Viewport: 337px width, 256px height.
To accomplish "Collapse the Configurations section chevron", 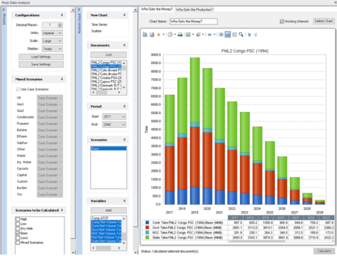I will [x=62, y=15].
